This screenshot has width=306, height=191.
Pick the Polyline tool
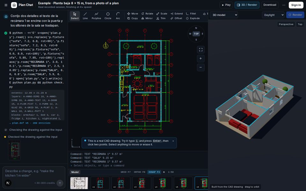click(96, 16)
